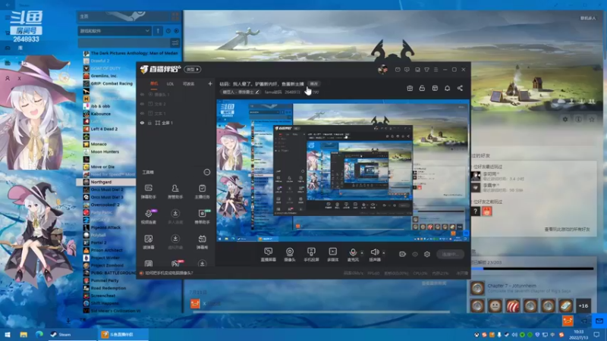Click the microphone icon in bottom bar
The width and height of the screenshot is (607, 341).
pos(353,253)
